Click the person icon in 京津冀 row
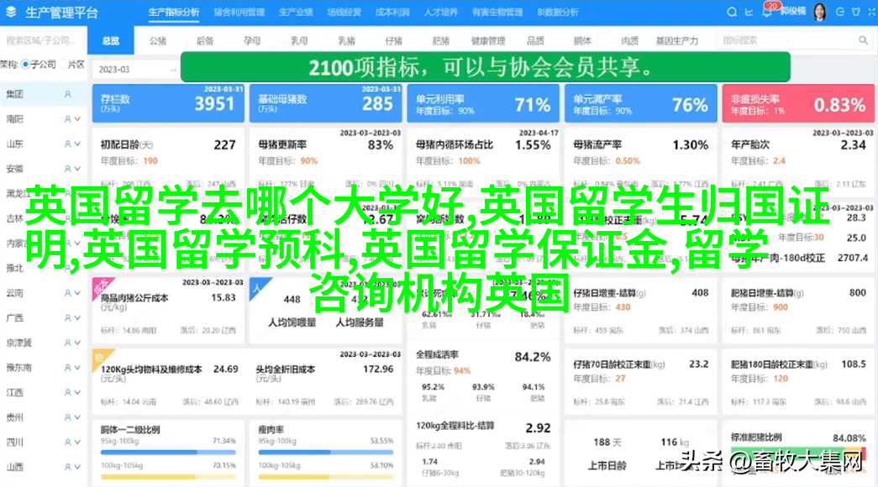 68,343
